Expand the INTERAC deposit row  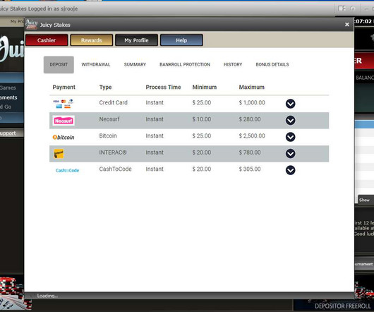[290, 154]
